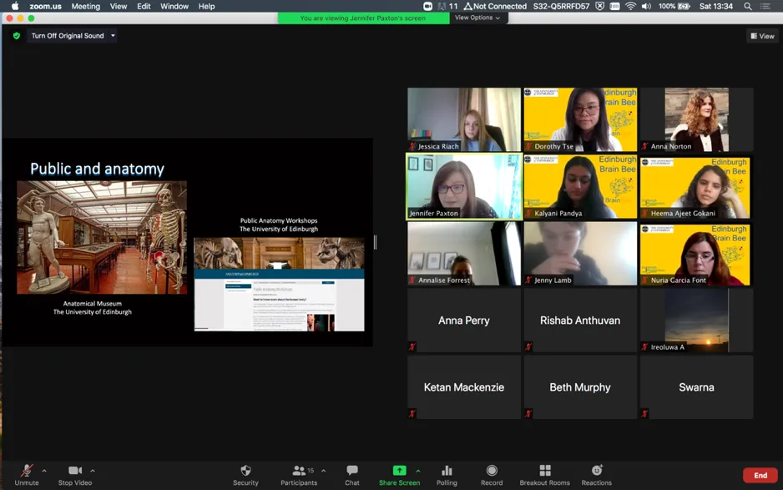Open Breakout Rooms
783x490 pixels.
tap(544, 472)
